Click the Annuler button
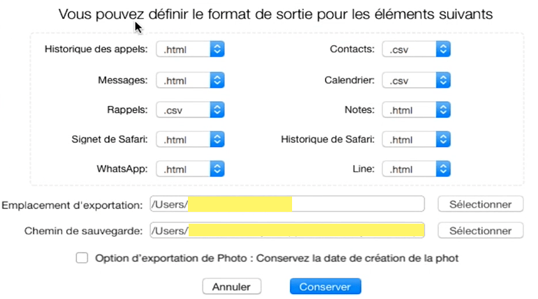This screenshot has height=299, width=538. (231, 286)
